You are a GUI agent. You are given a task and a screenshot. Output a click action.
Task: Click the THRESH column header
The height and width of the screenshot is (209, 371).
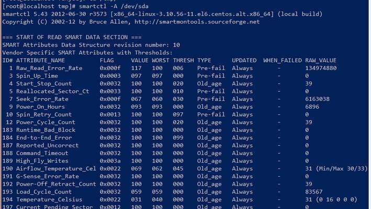183,61
